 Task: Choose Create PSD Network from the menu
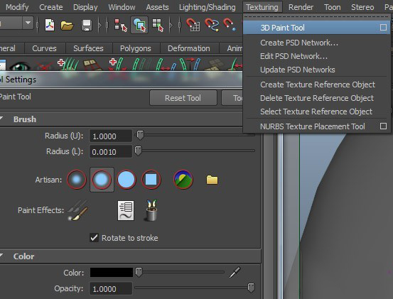click(299, 43)
